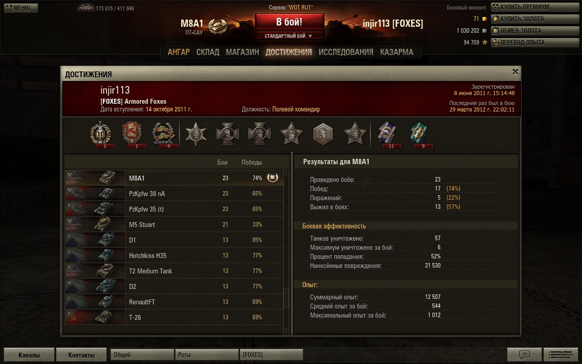Open the Казарма tab
582x364 pixels.
click(397, 52)
